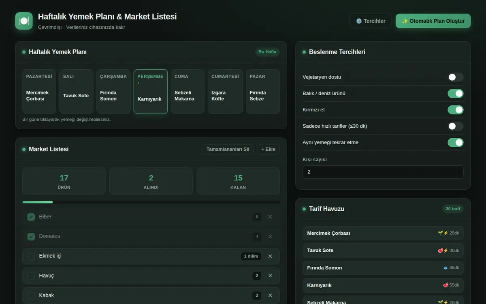Pick the Cumartesi Izgara Köfte card
The height and width of the screenshot is (304, 486).
point(225,92)
